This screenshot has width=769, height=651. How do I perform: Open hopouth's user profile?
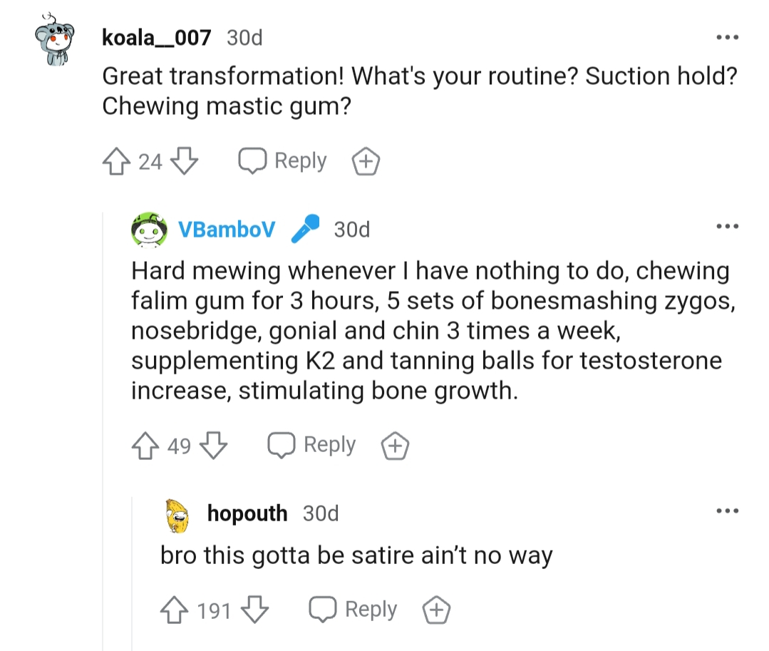coord(247,513)
